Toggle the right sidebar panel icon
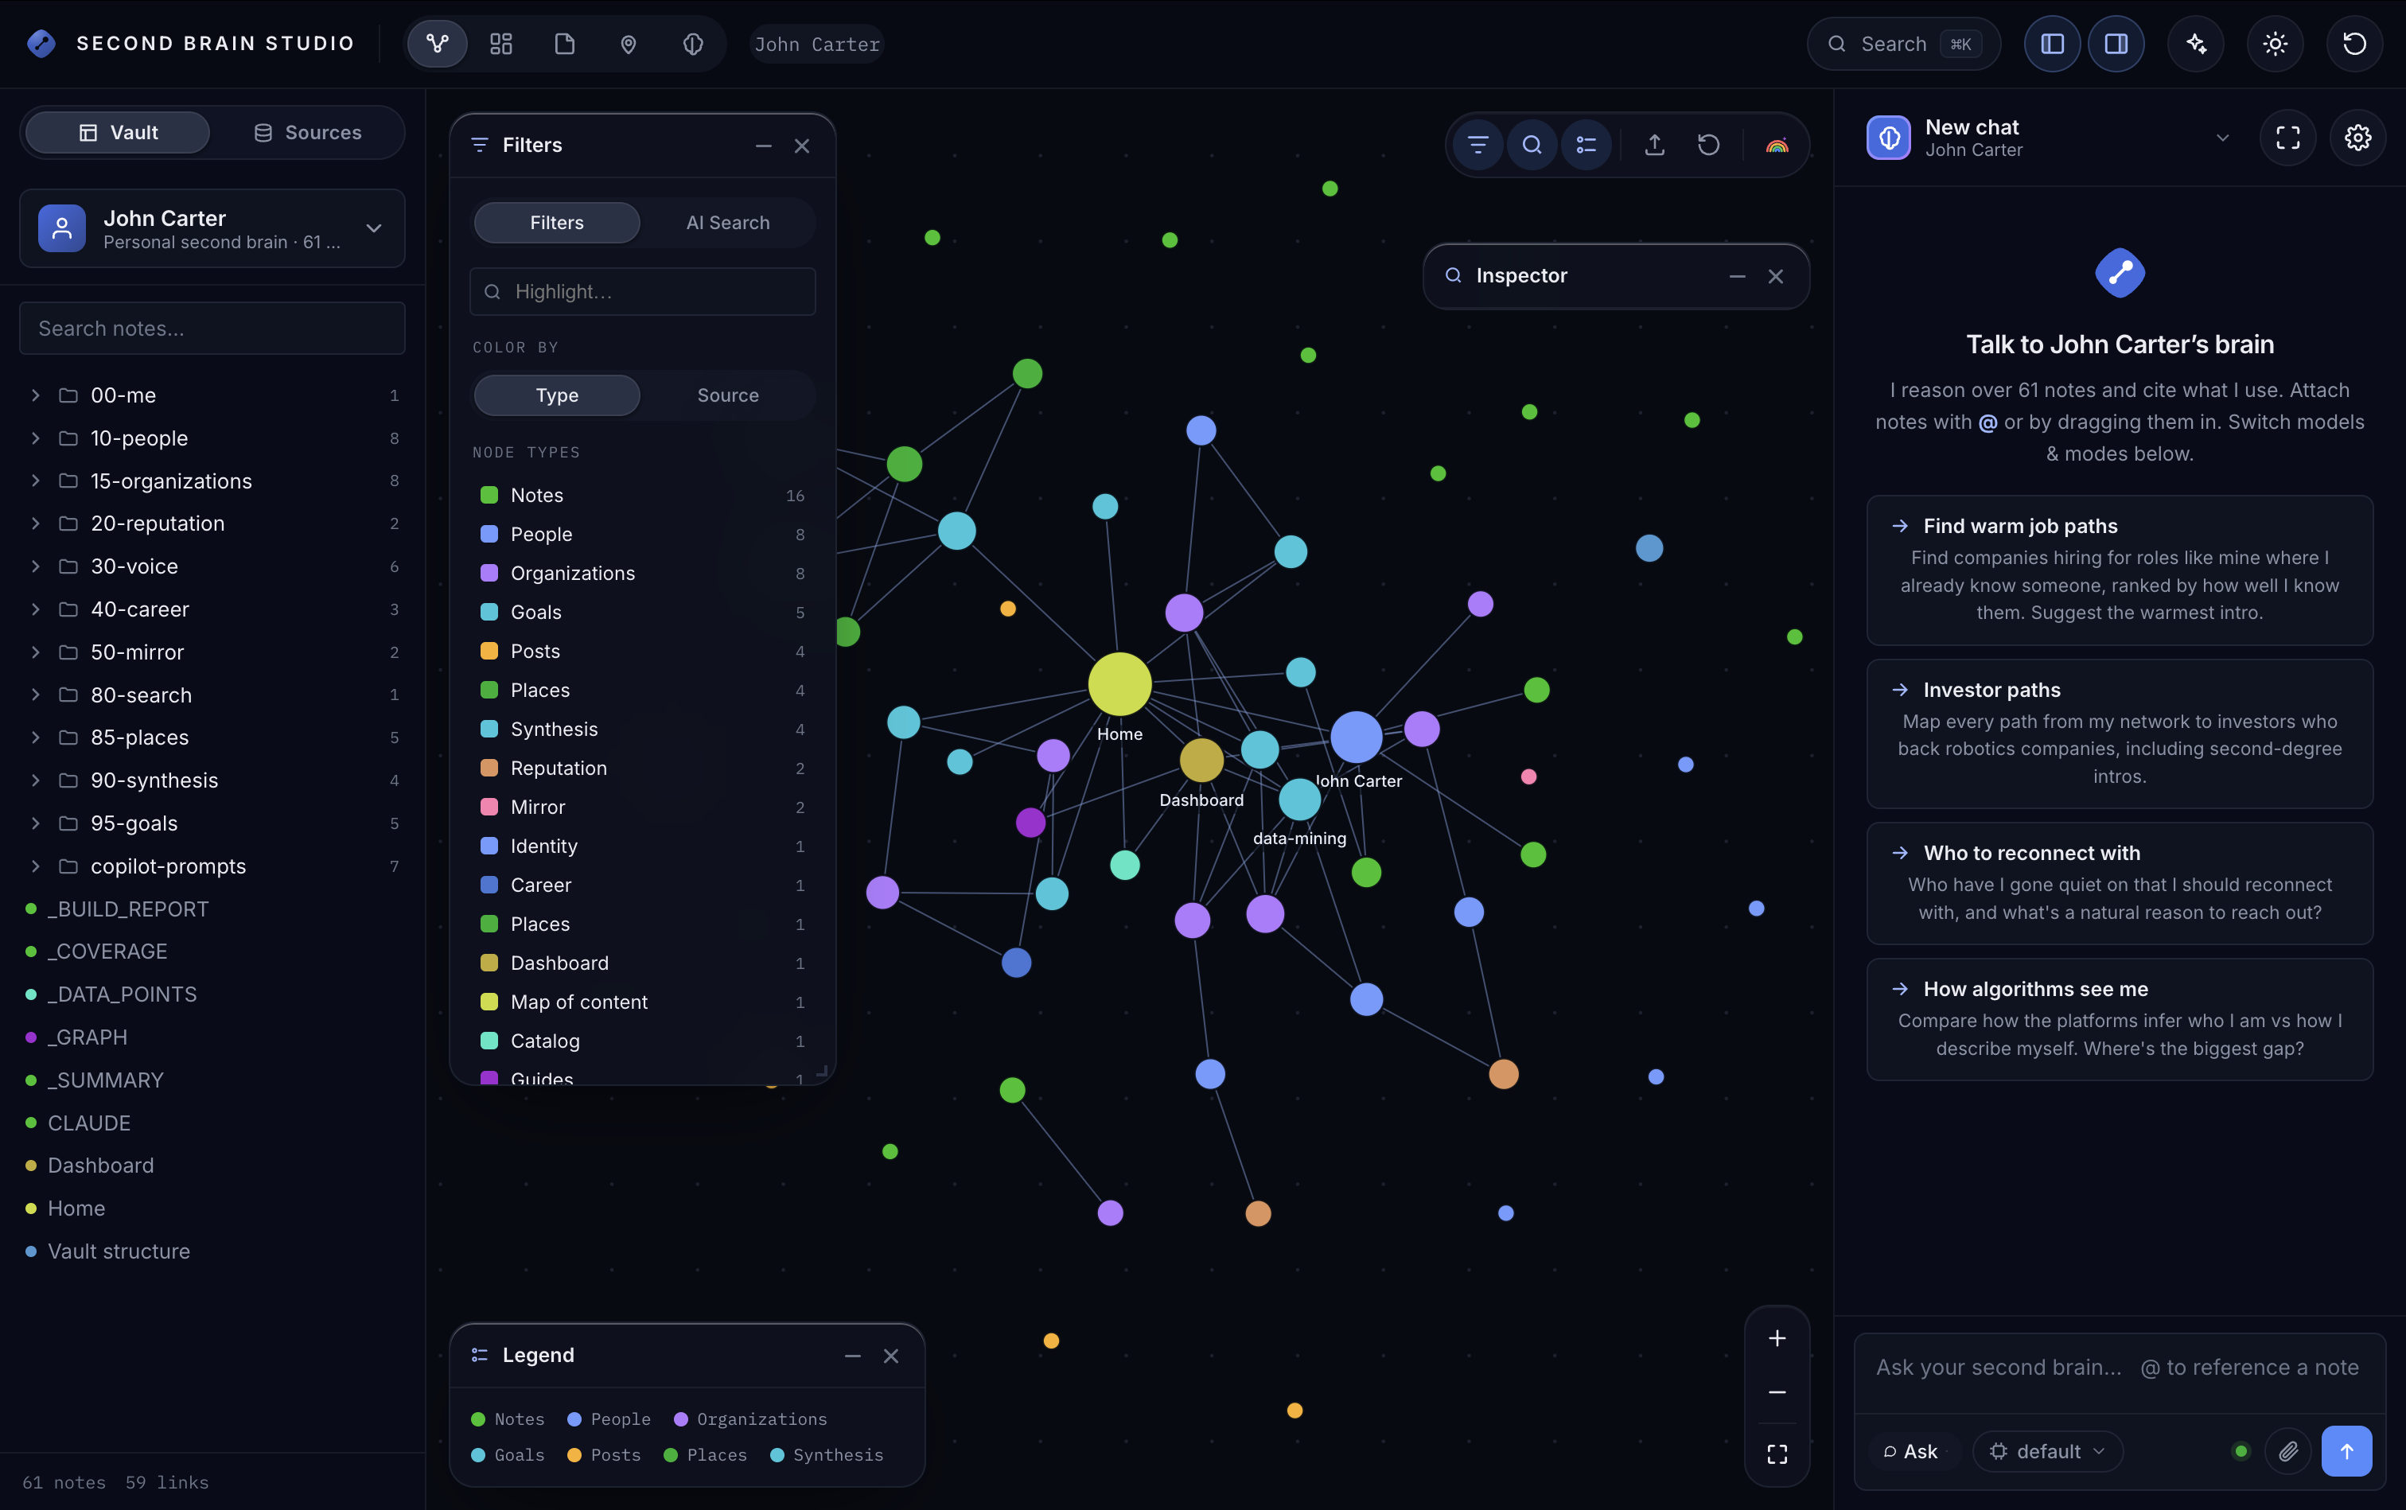This screenshot has width=2406, height=1510. (2116, 44)
